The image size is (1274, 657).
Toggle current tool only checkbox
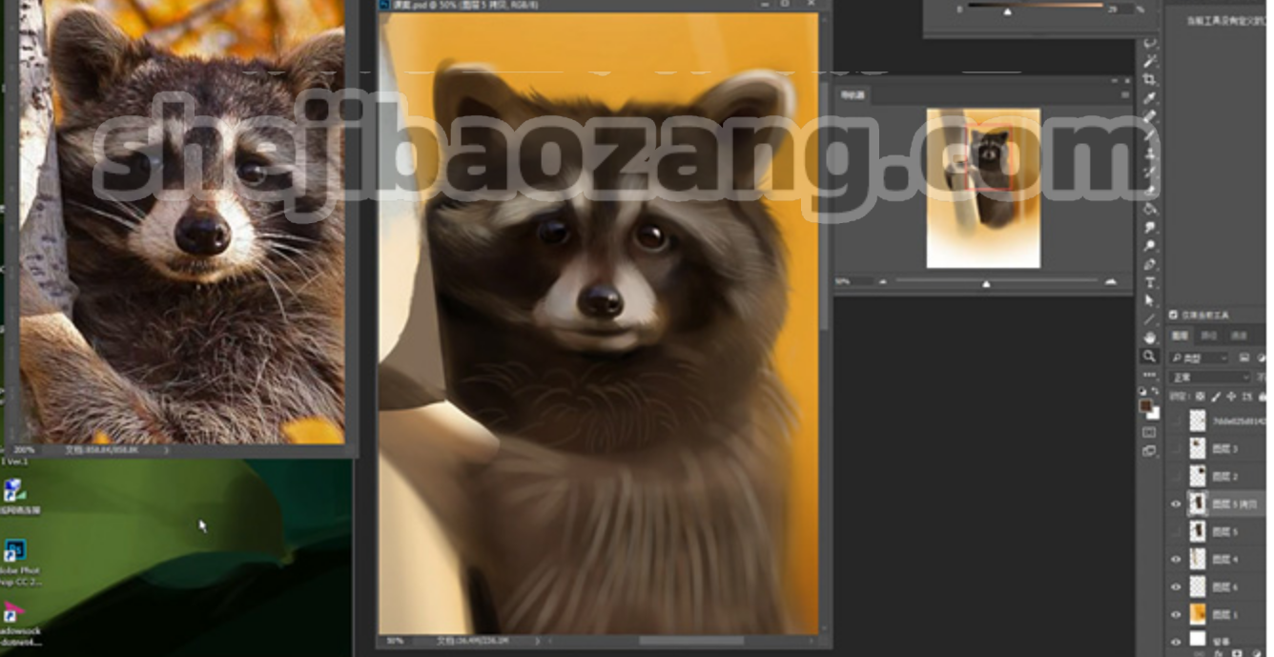pos(1174,315)
